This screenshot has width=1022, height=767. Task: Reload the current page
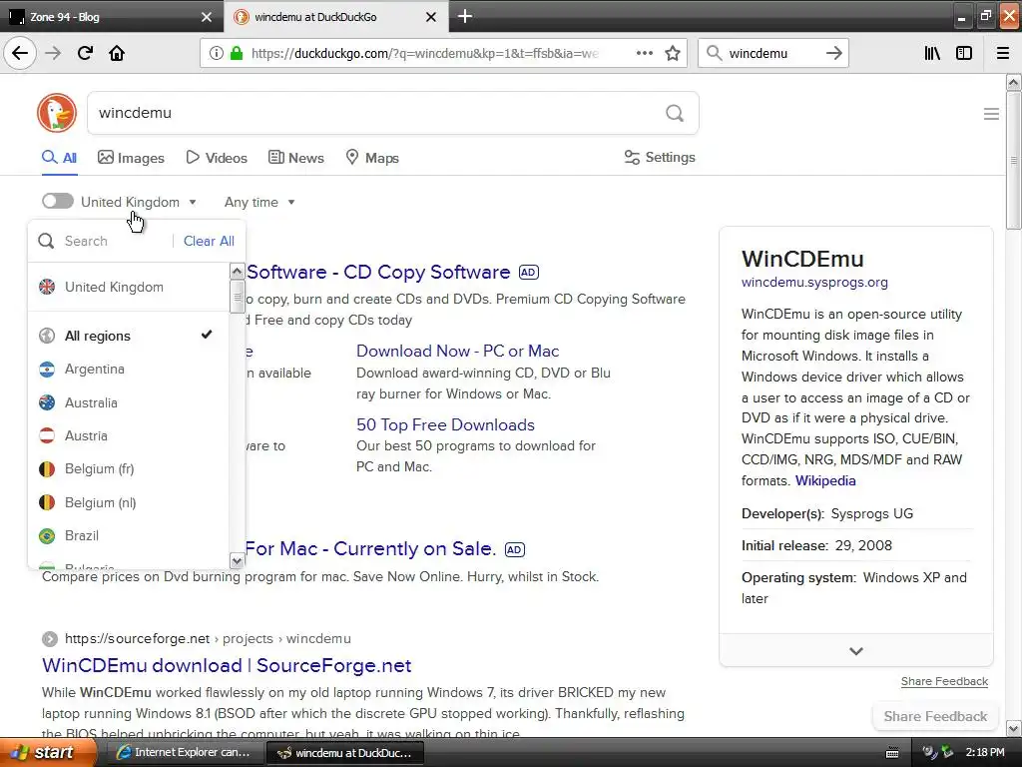[85, 53]
